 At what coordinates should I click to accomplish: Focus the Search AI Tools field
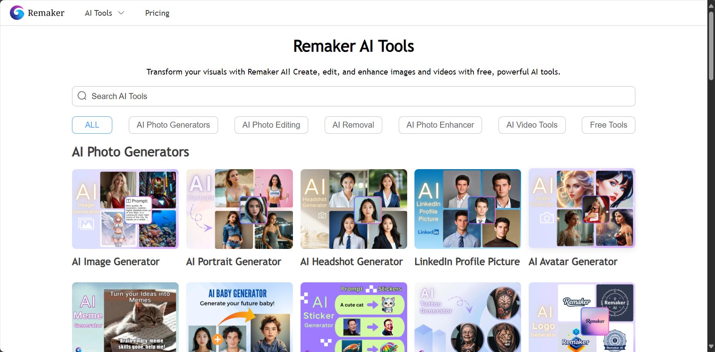[x=353, y=96]
